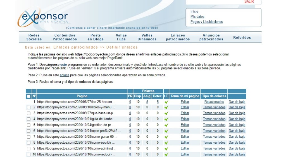Toggle the select-all checkbox in table header
The height and width of the screenshot is (157, 286).
[x=28, y=96]
